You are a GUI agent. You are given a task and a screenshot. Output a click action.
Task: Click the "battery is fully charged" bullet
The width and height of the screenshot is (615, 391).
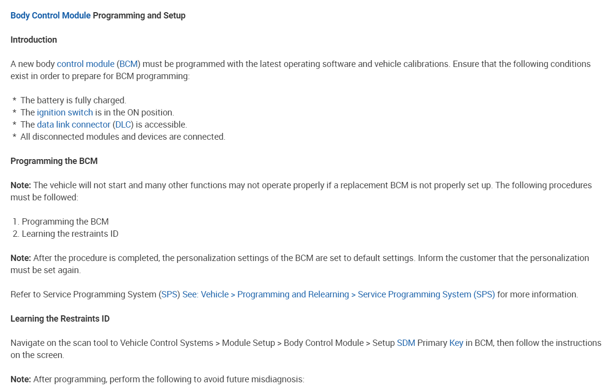[73, 100]
